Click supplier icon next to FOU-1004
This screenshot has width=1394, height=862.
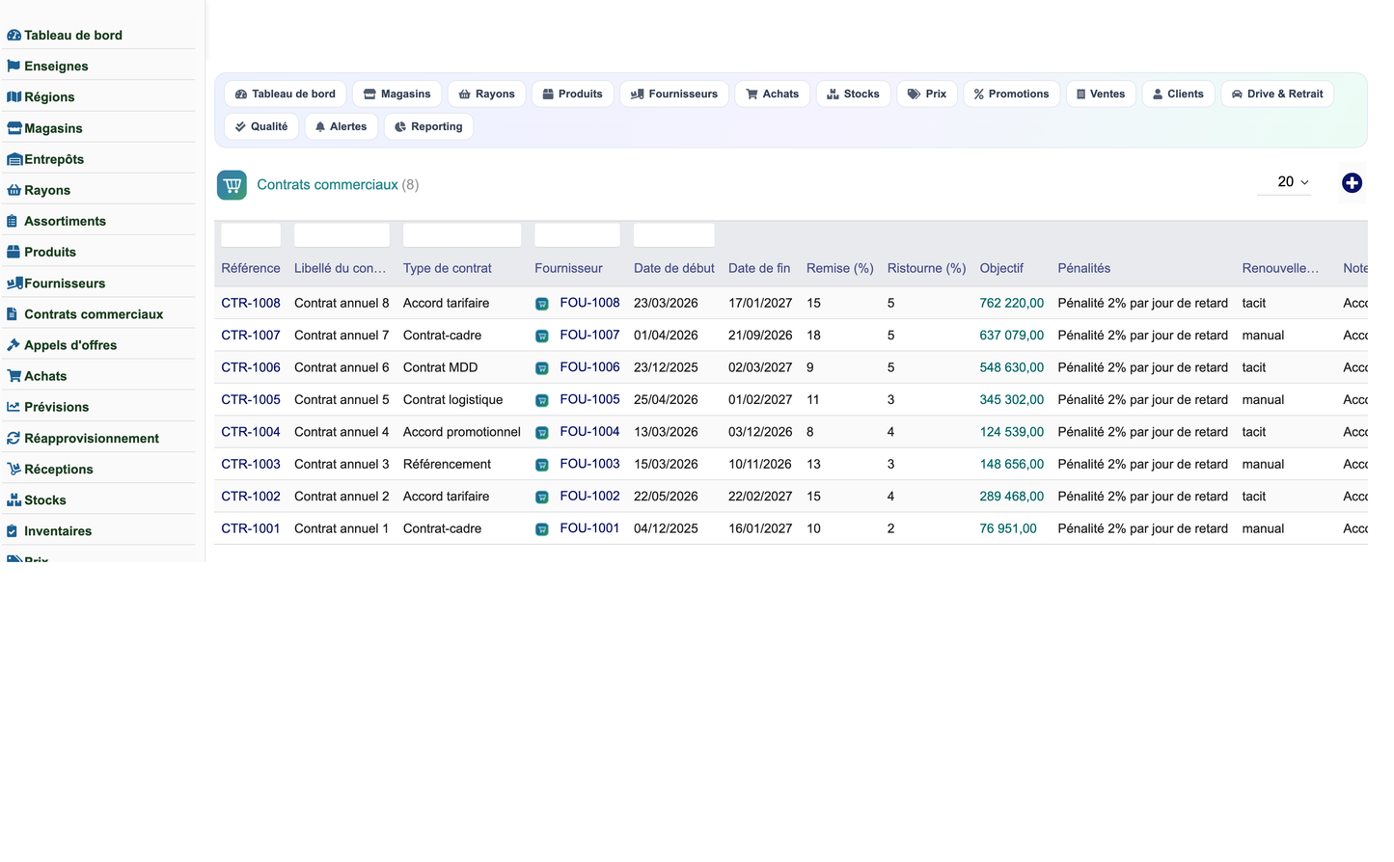coord(542,433)
